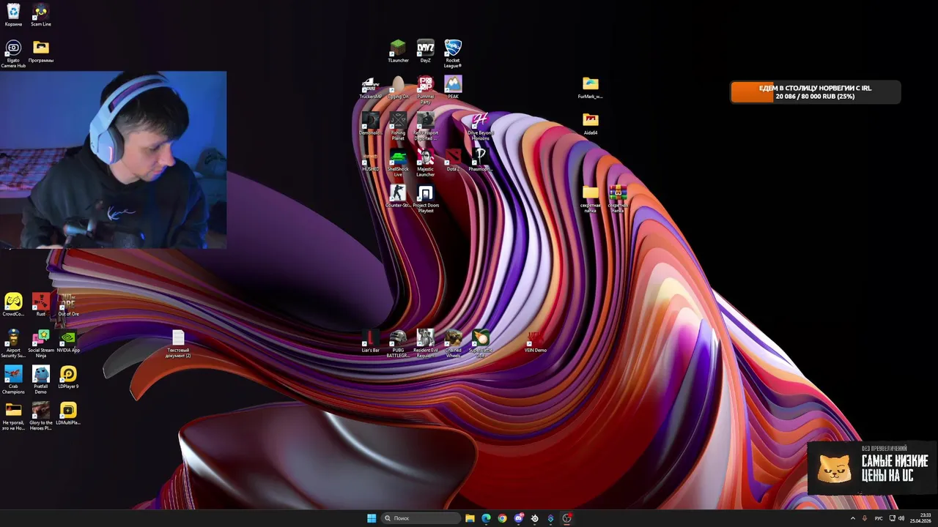The width and height of the screenshot is (938, 527).
Task: Click the taskbar Поиск search box
Action: pyautogui.click(x=421, y=518)
